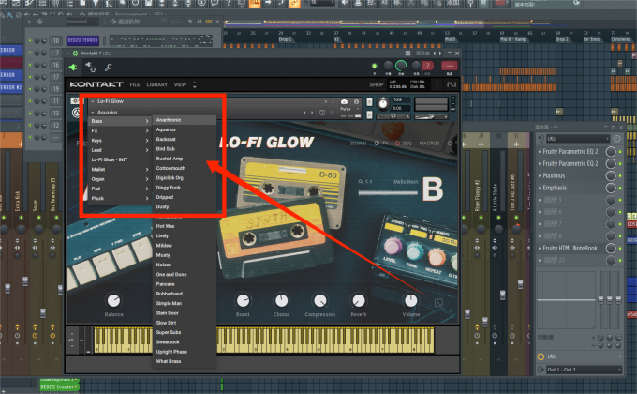The height and width of the screenshot is (394, 637).
Task: Open Kontakt VIEW menu
Action: [180, 84]
